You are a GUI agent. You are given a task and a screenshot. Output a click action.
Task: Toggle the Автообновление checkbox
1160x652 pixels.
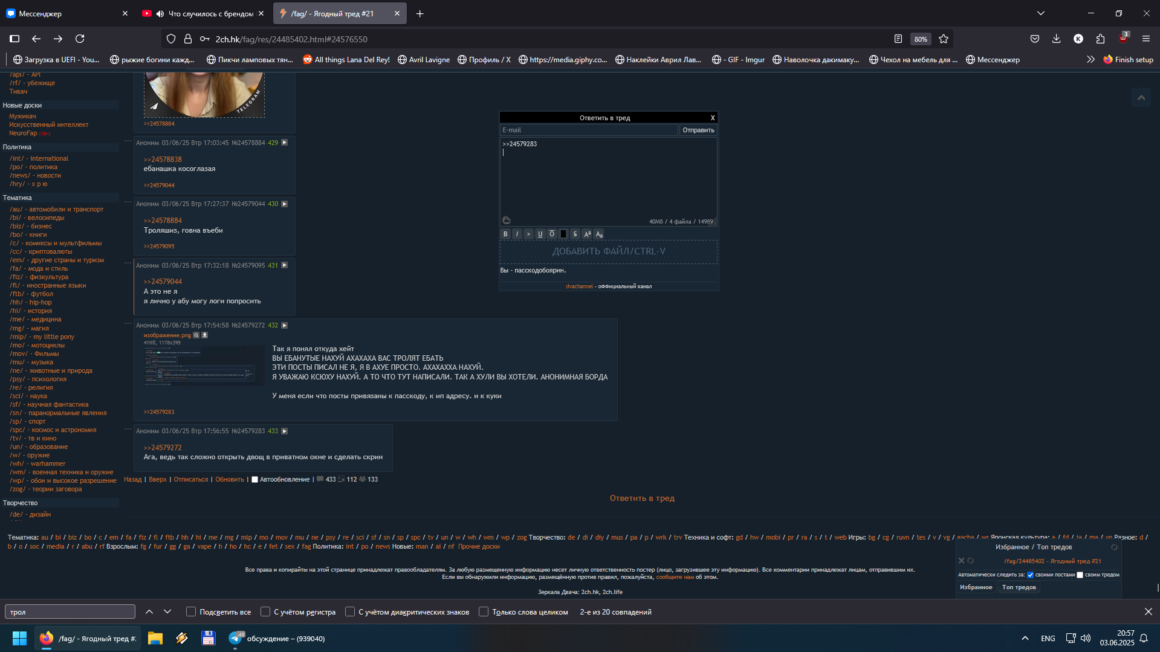(x=254, y=479)
